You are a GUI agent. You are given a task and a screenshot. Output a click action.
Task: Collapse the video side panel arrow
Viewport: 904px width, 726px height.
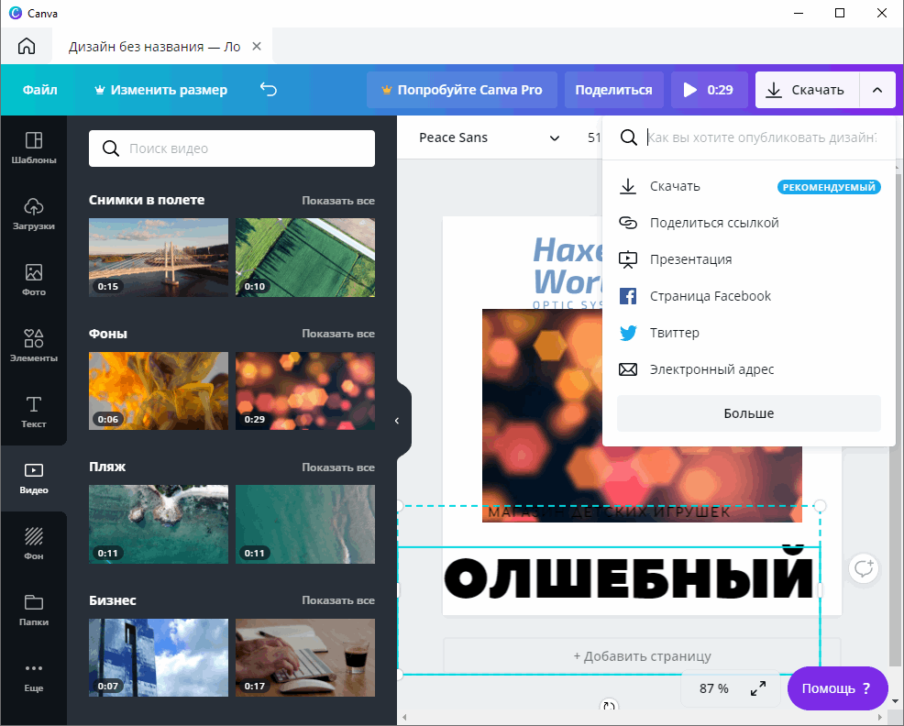(x=397, y=421)
